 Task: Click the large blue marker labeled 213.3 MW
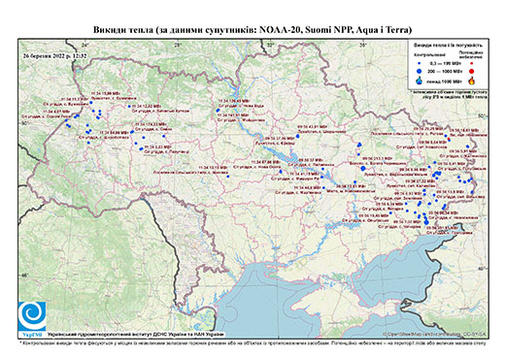tap(363, 168)
